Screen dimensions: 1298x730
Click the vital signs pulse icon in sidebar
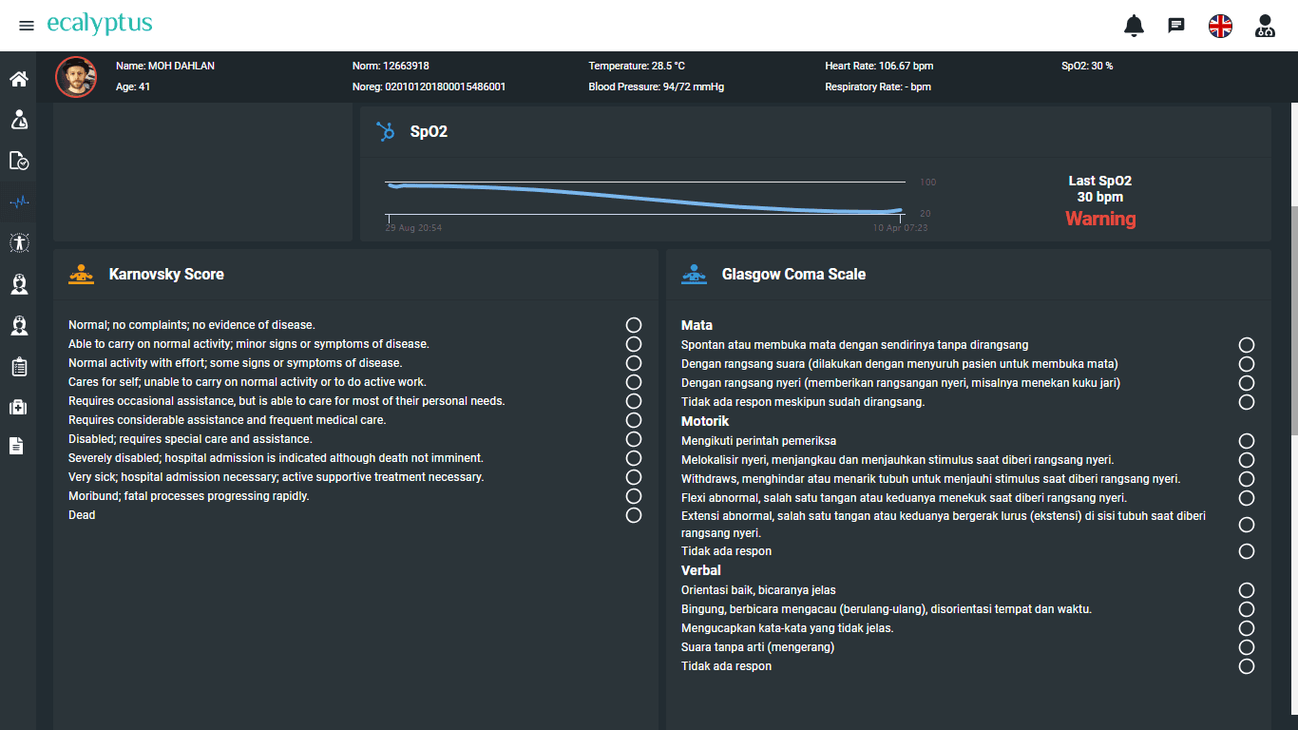(x=18, y=202)
